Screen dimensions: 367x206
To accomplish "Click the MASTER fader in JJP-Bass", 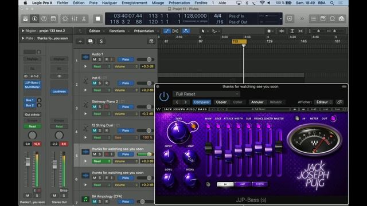I will pos(279,146).
